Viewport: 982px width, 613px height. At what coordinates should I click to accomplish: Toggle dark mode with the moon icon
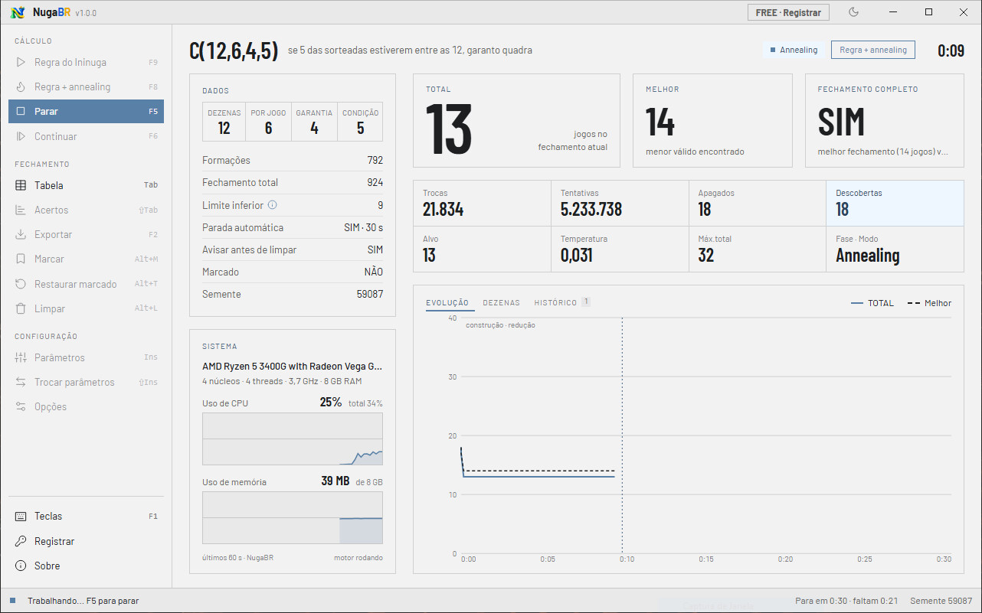pos(854,12)
